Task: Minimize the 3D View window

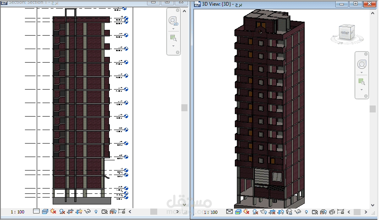Action: pos(341,4)
